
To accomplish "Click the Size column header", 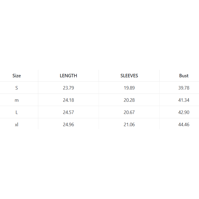I will coord(16,76).
